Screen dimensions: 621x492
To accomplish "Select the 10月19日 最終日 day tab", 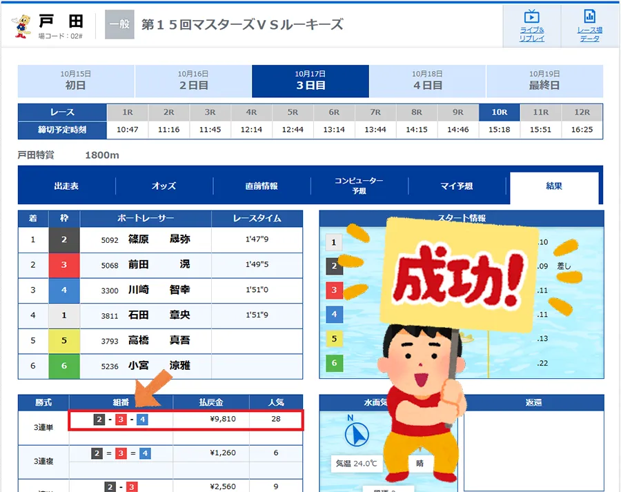I will 544,81.
